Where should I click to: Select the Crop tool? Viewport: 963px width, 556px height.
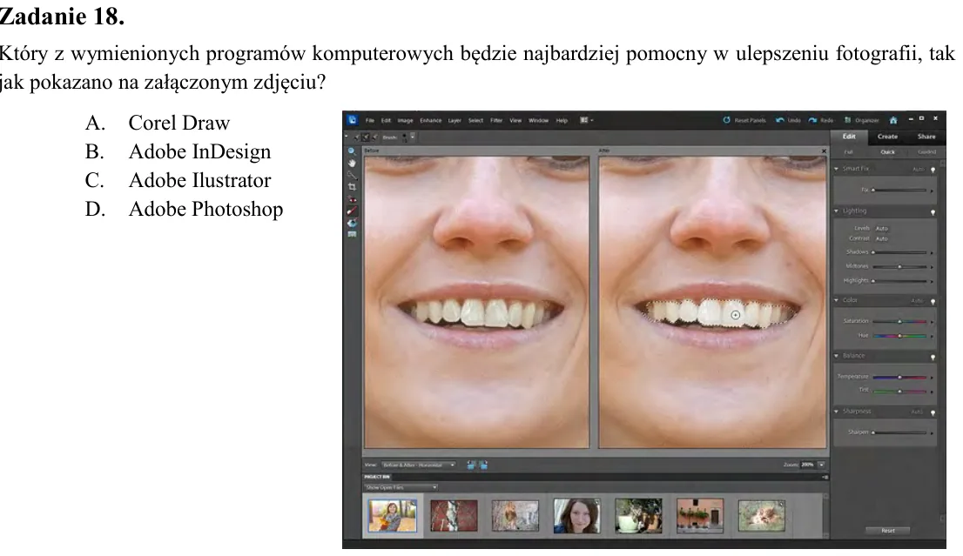tap(352, 186)
